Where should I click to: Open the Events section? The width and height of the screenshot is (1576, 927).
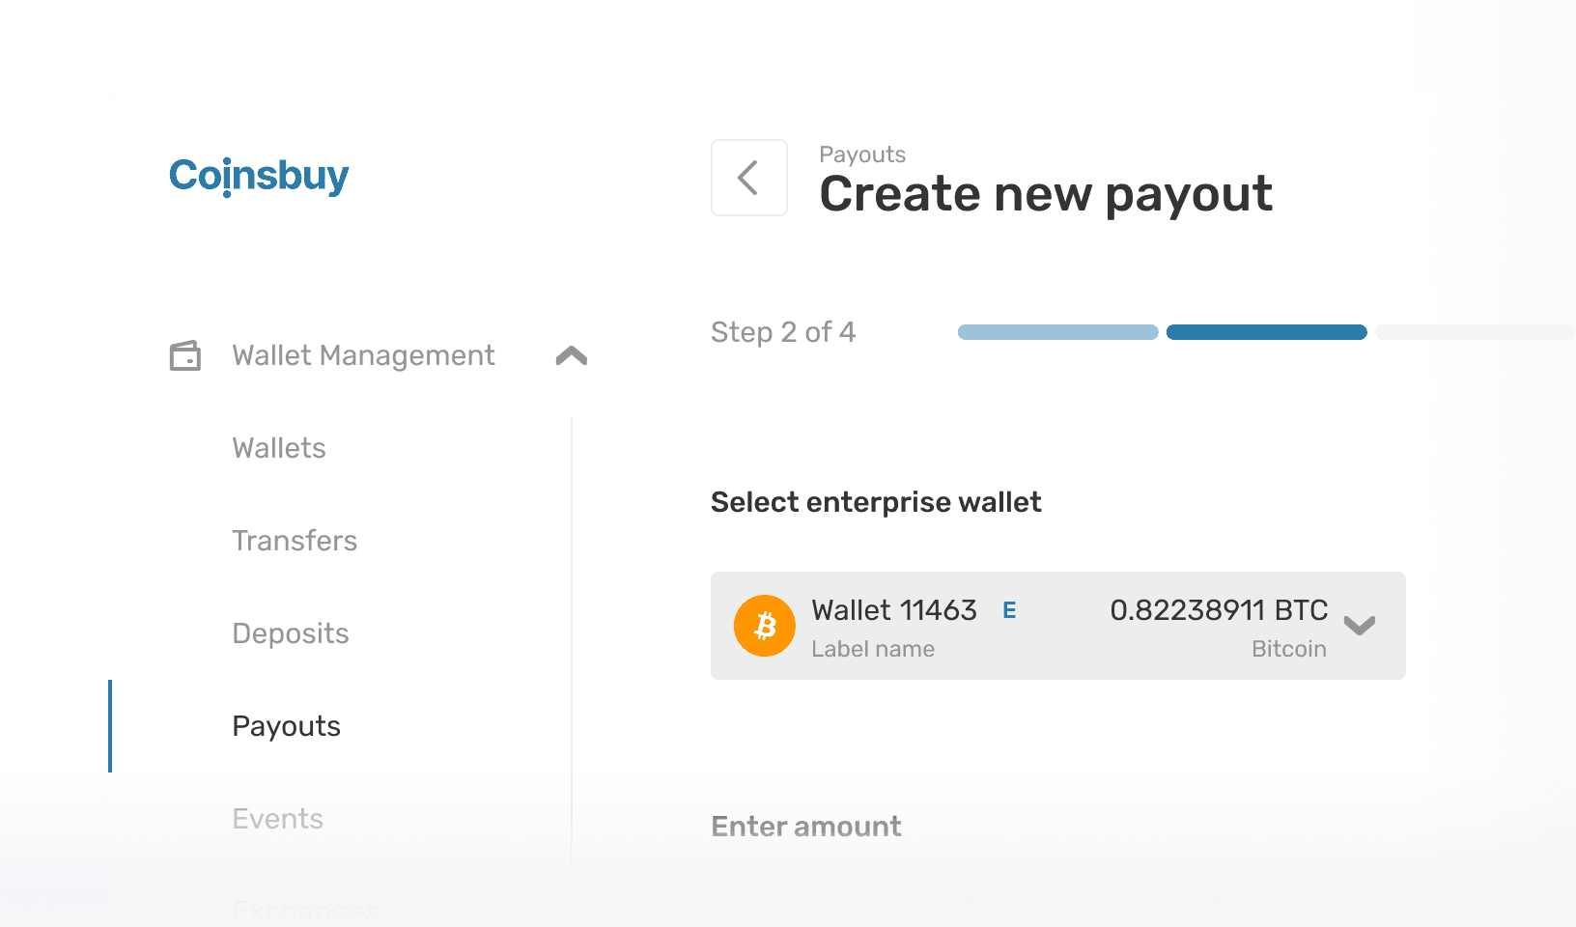[277, 818]
